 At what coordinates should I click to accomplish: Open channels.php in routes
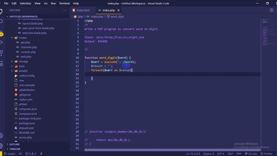(x=29, y=47)
